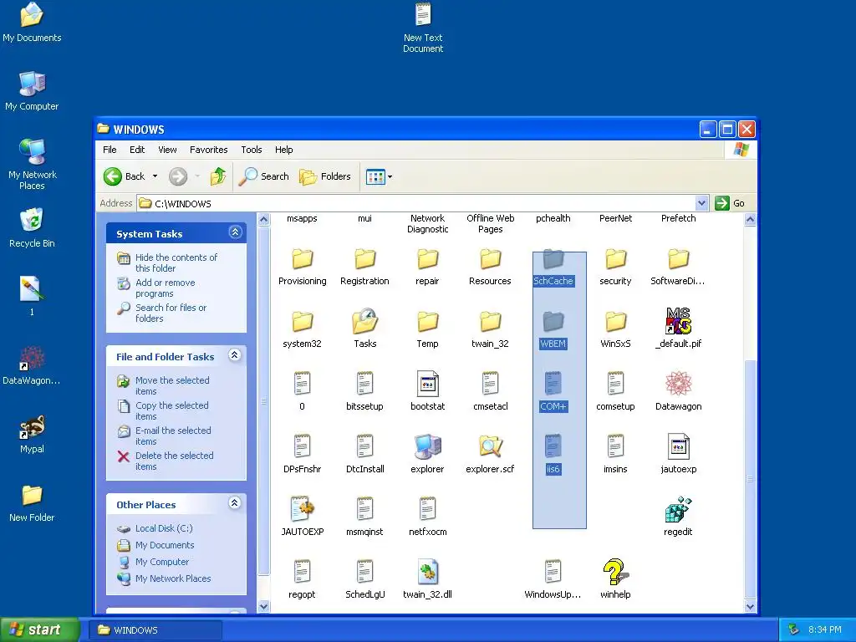Click the Forward arrow toolbar icon
The width and height of the screenshot is (856, 642).
(178, 176)
